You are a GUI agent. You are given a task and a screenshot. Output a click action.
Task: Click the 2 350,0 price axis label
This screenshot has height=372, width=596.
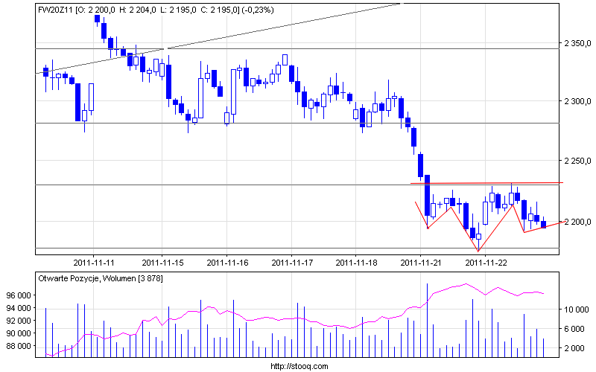click(x=578, y=43)
